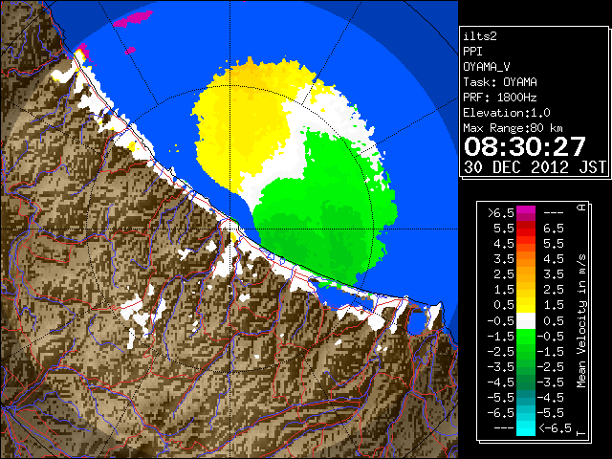Image resolution: width=612 pixels, height=459 pixels.
Task: Select '-3.5' in the right legend column
Action: (551, 382)
